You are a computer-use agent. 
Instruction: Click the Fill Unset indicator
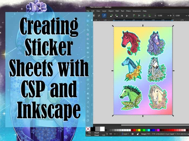point(97,133)
